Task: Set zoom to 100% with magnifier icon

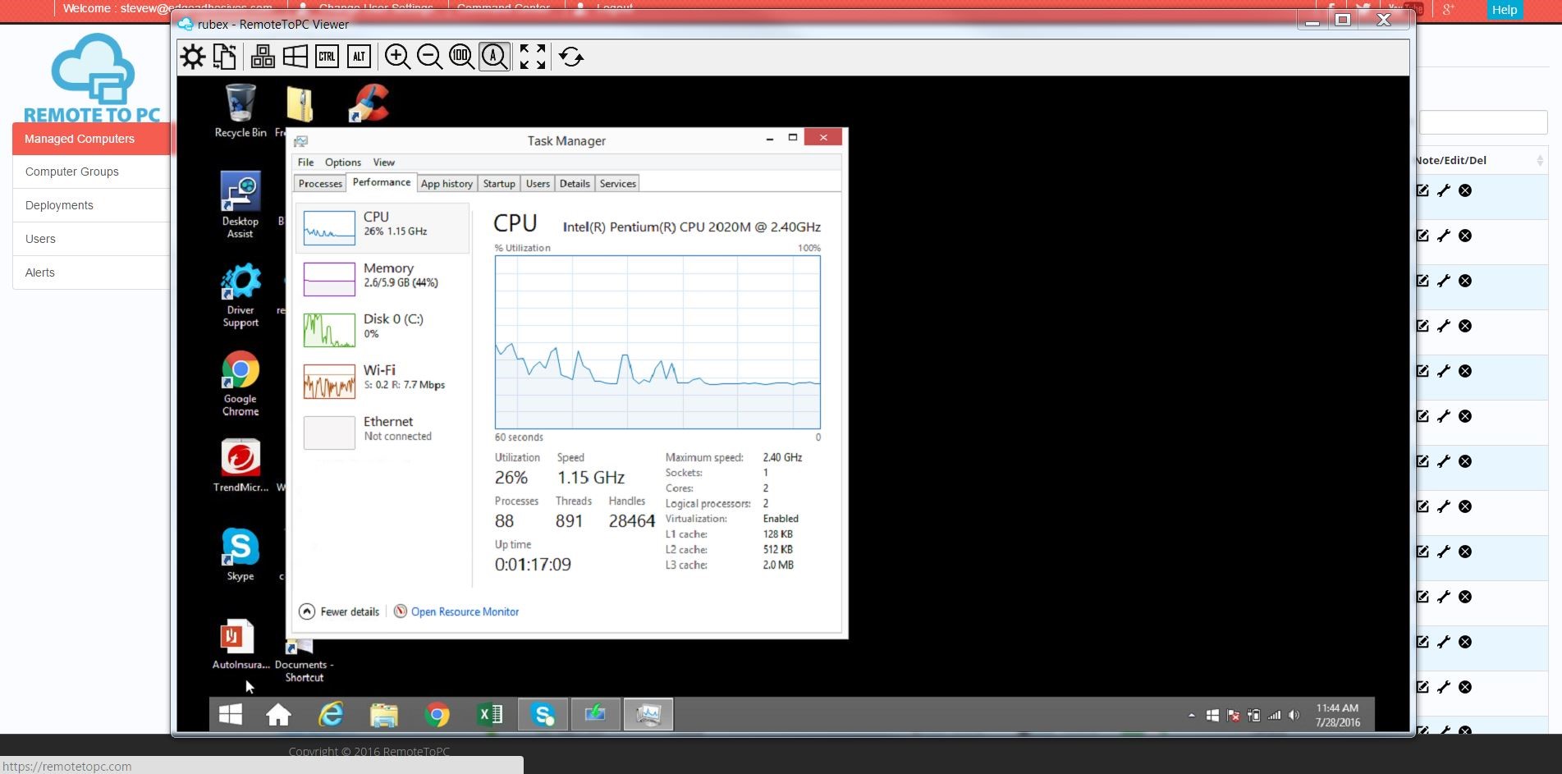Action: (x=461, y=57)
